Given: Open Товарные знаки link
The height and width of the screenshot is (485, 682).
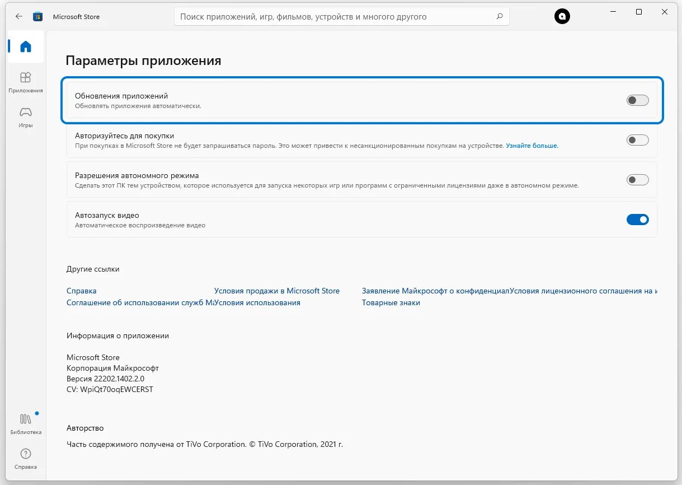Looking at the screenshot, I should pos(391,303).
